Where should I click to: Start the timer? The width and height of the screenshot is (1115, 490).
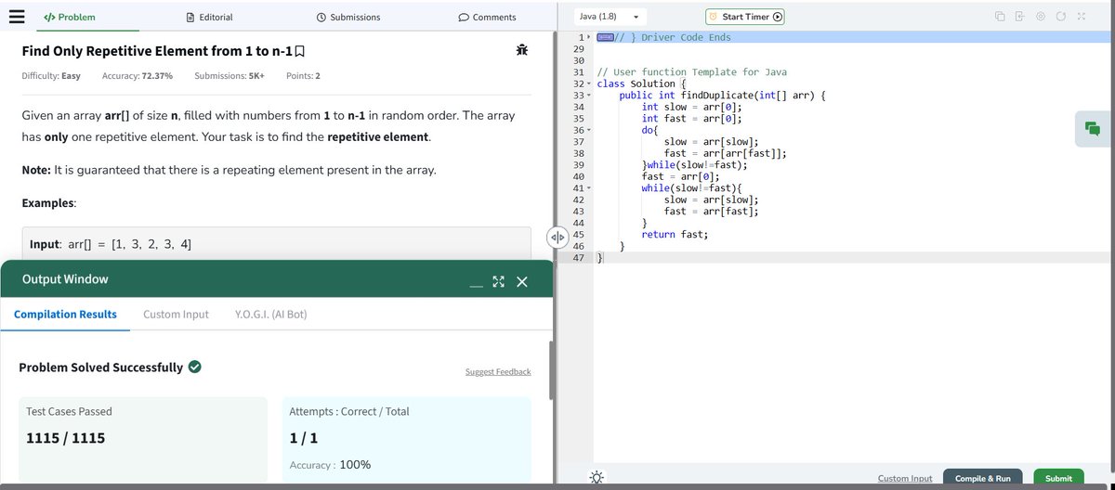(x=745, y=17)
